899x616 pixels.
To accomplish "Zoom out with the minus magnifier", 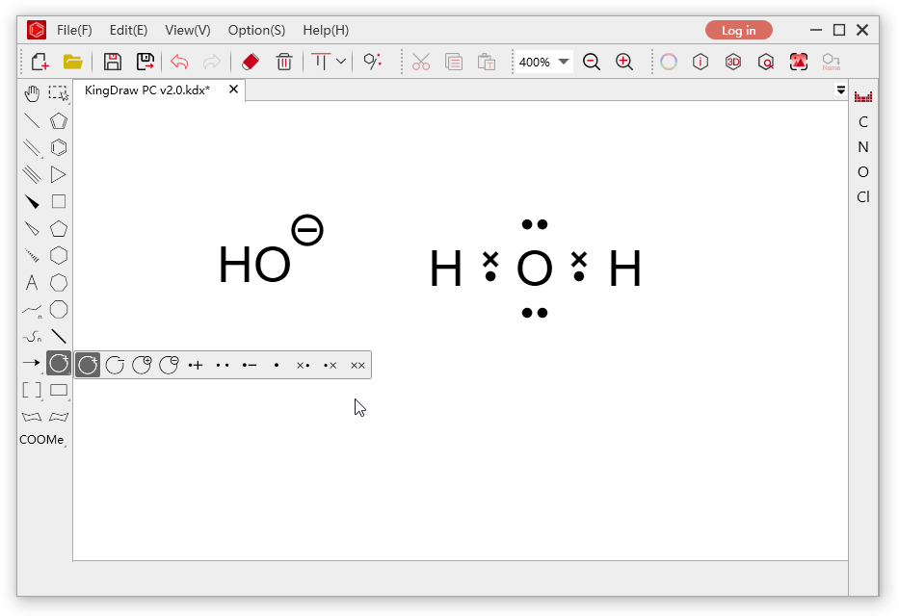I will click(x=591, y=62).
